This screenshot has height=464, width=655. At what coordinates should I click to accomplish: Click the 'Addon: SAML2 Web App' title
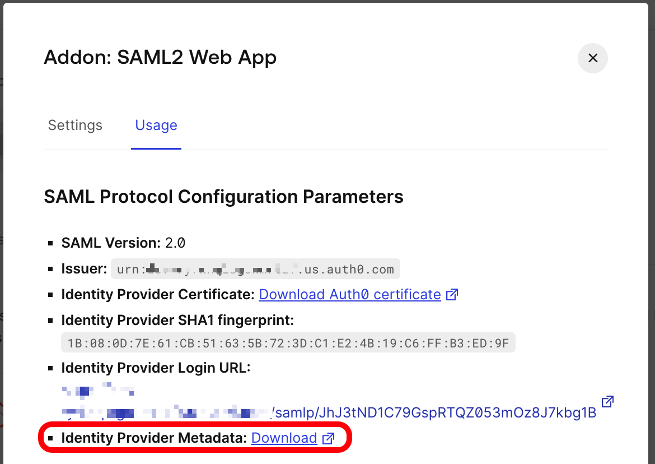click(160, 57)
